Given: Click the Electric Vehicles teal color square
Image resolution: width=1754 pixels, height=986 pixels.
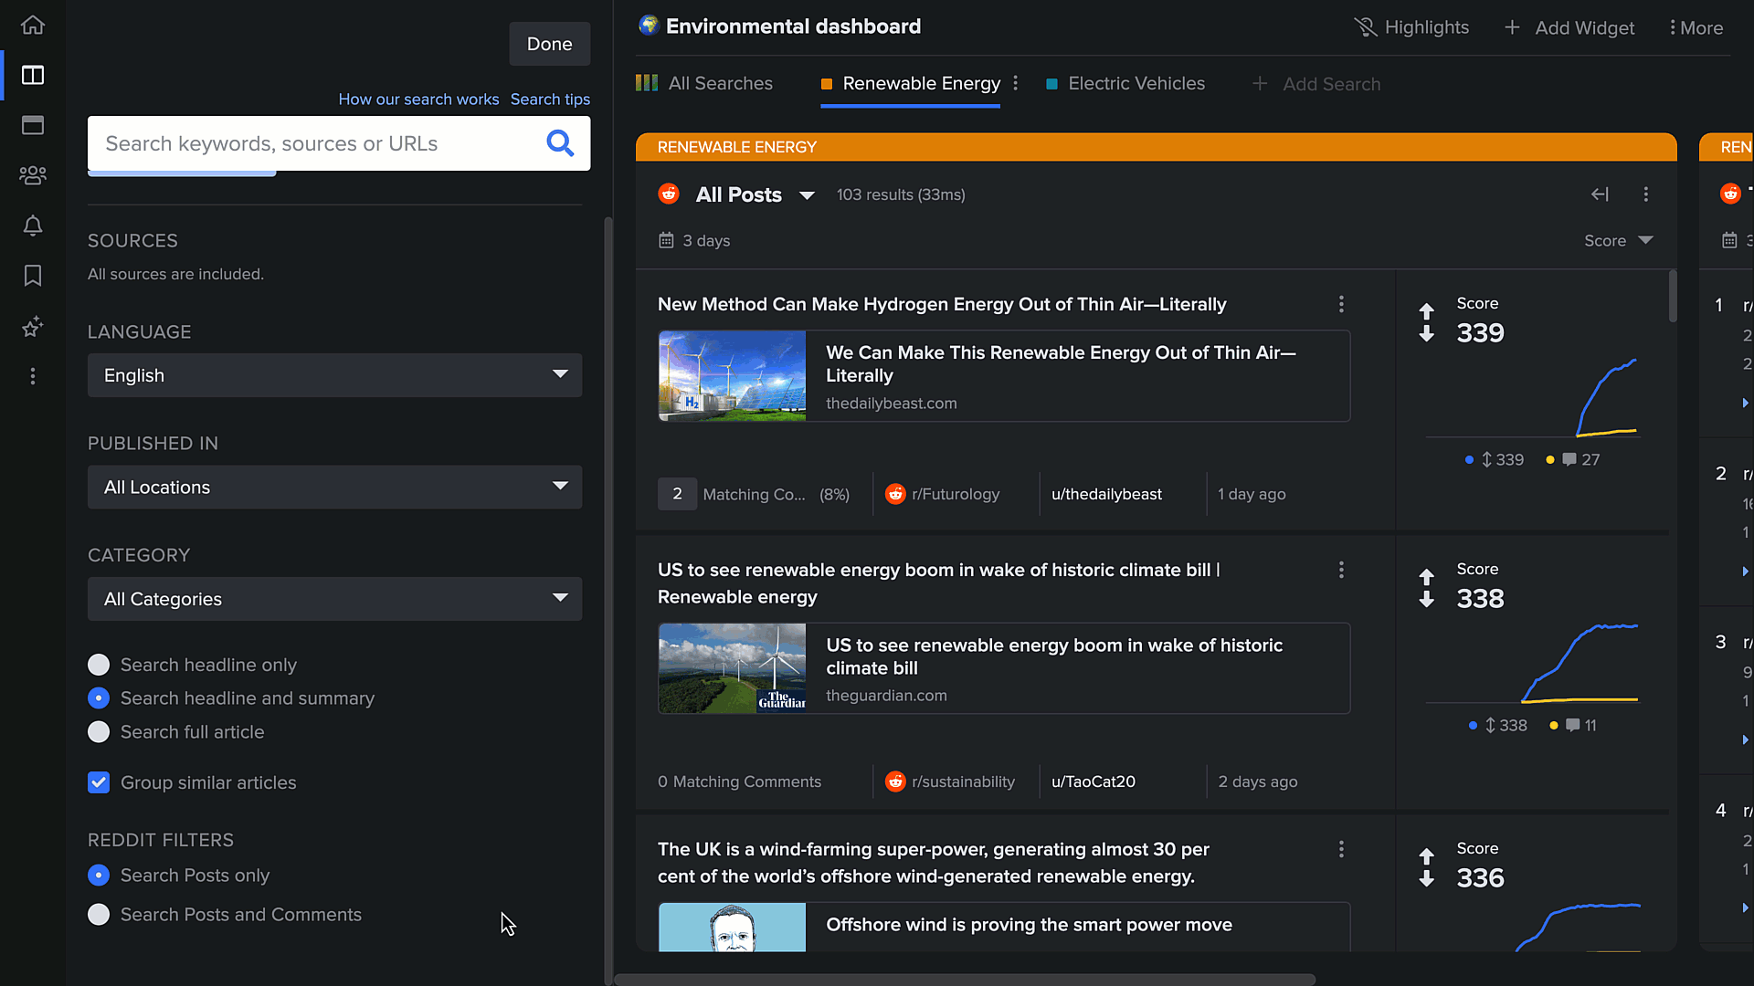Looking at the screenshot, I should pyautogui.click(x=1051, y=84).
